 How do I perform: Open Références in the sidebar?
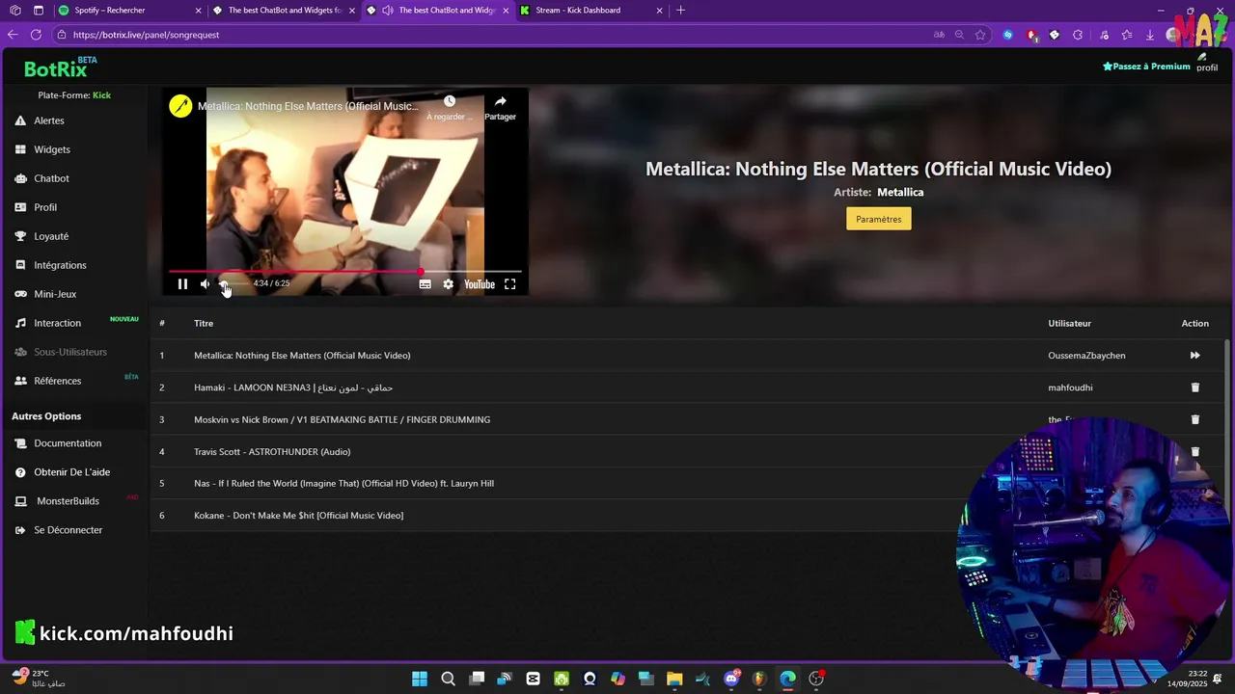tap(57, 381)
